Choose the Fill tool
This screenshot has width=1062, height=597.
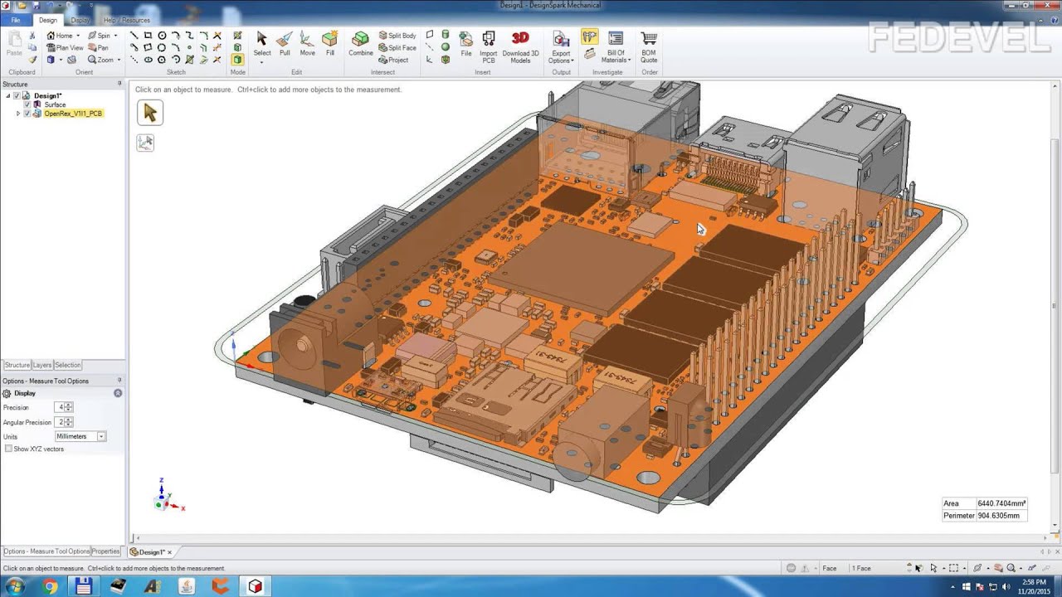click(x=330, y=44)
